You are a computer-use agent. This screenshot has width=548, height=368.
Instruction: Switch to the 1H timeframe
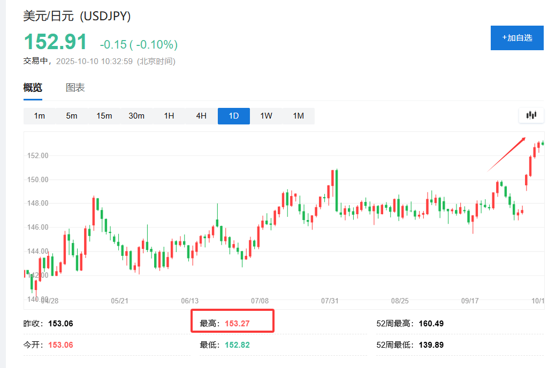point(169,116)
